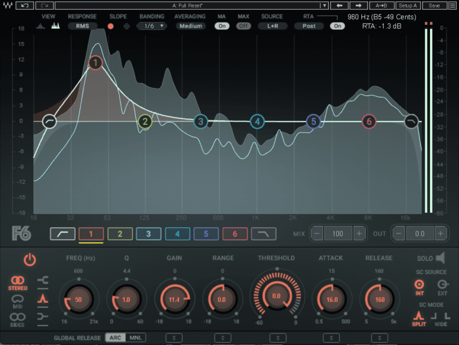The height and width of the screenshot is (345, 459).
Task: Open the Banding 1/6 dropdown
Action: tap(152, 26)
